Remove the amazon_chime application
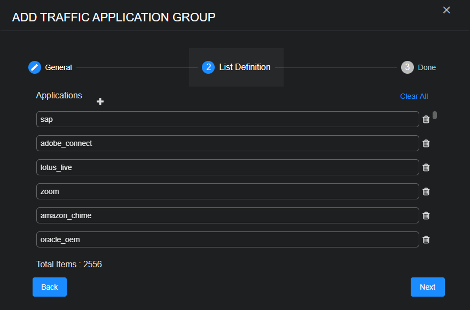 426,215
